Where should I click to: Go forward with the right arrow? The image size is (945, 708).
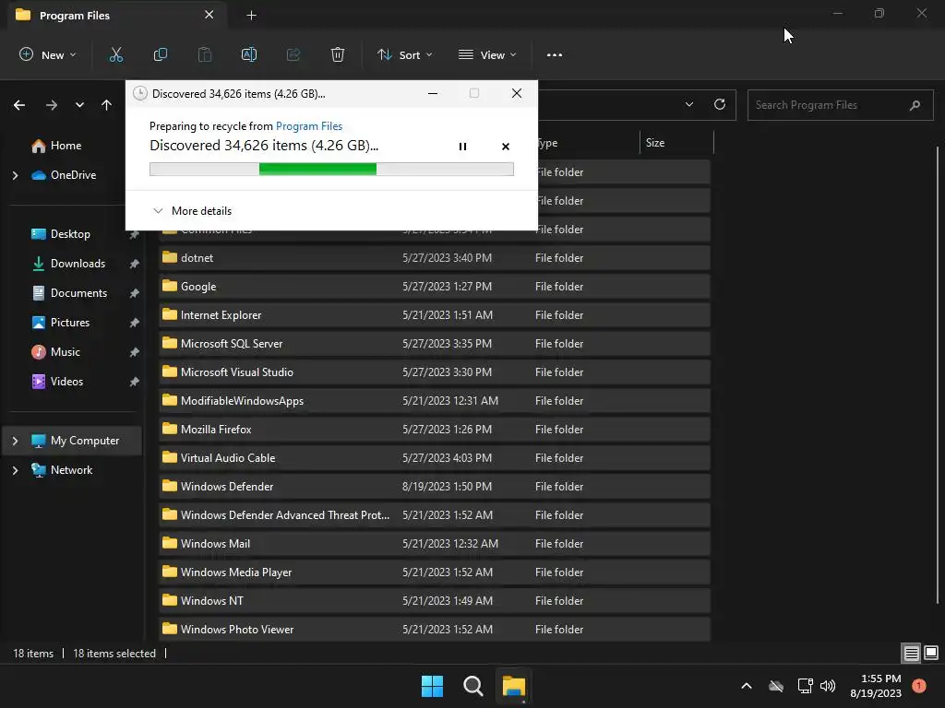tap(52, 105)
